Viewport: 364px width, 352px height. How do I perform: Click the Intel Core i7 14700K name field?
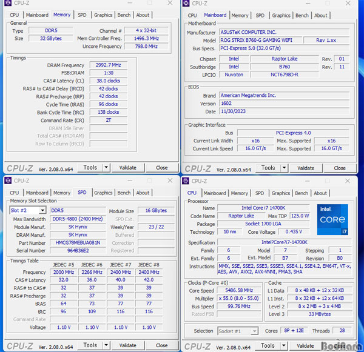pyautogui.click(x=263, y=208)
